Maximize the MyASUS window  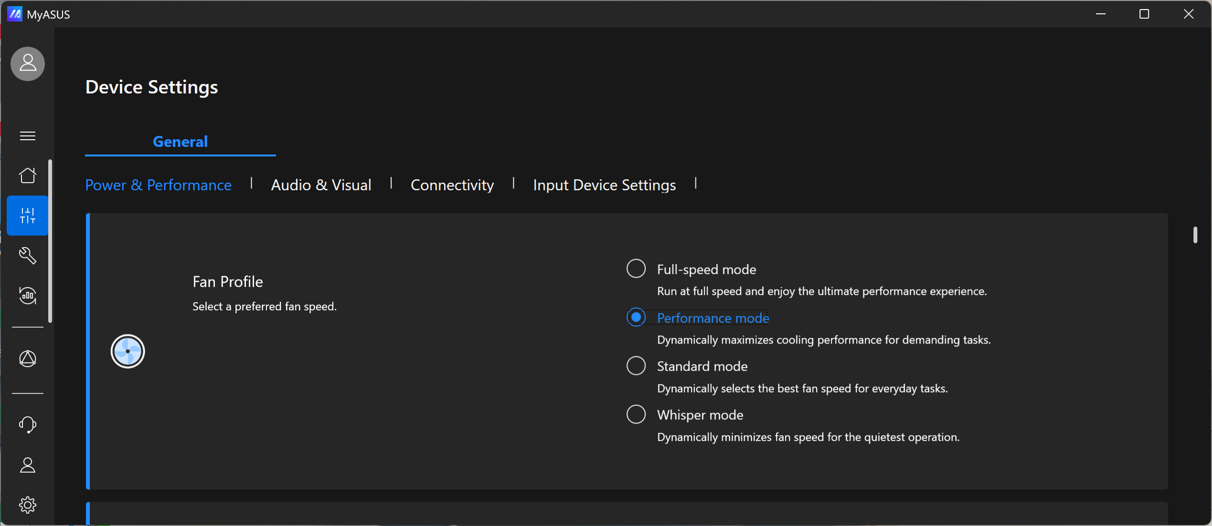pos(1144,14)
